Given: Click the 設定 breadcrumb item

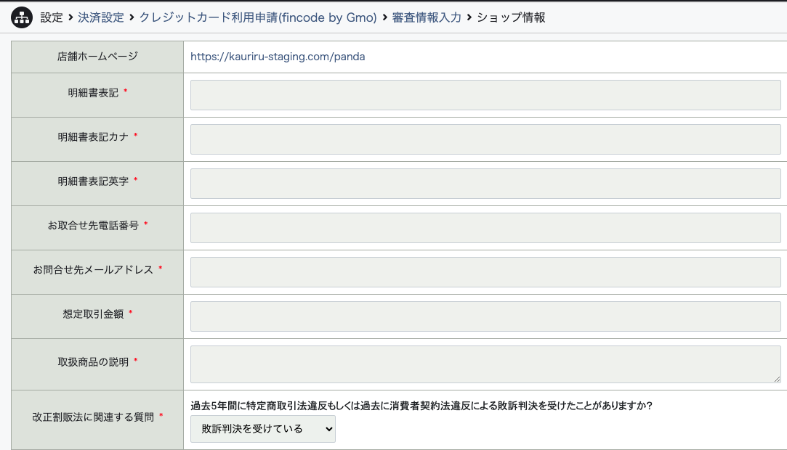Looking at the screenshot, I should tap(52, 18).
